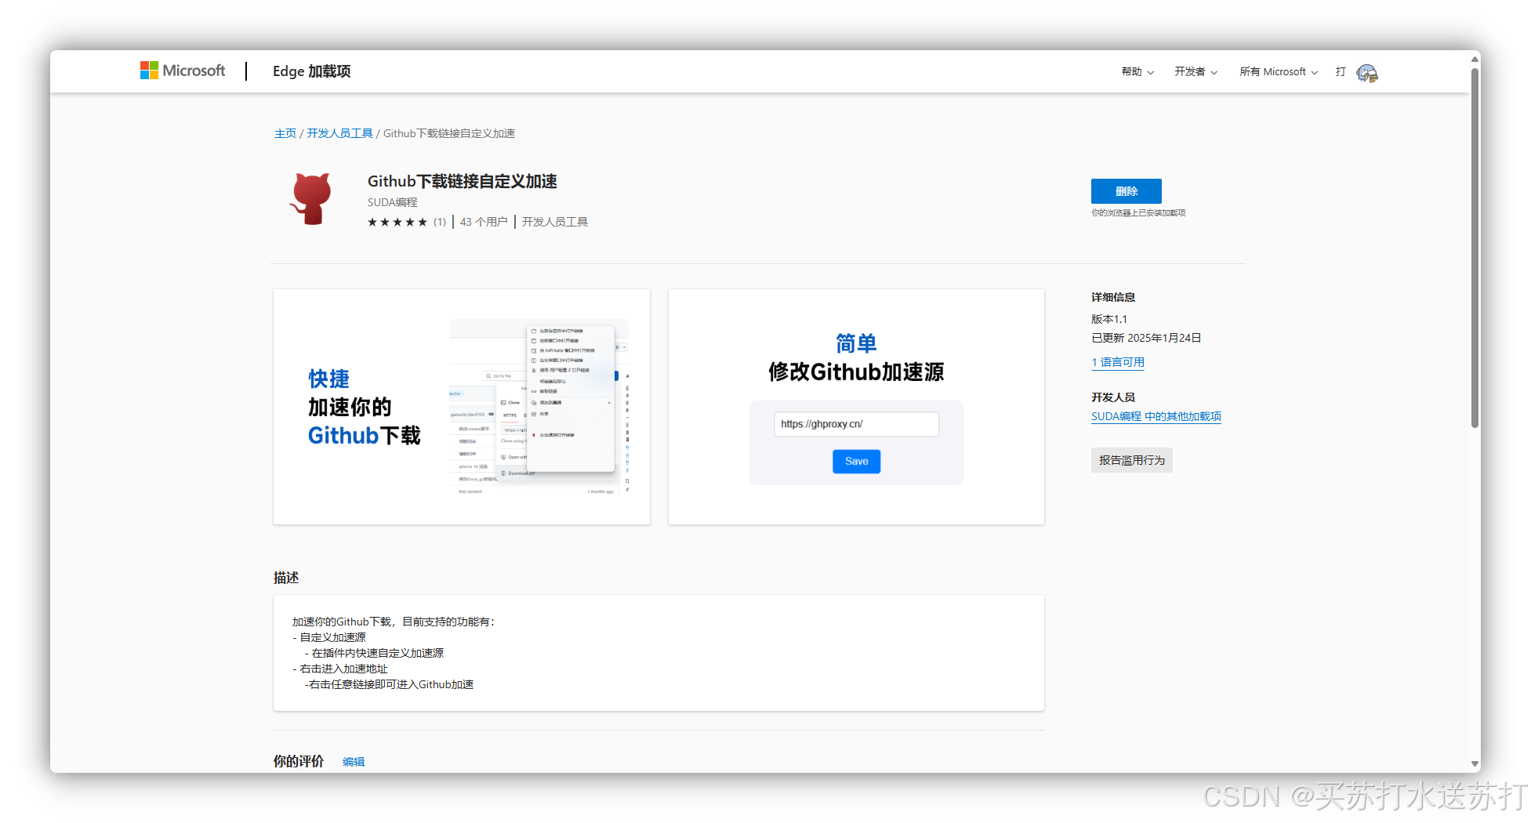Click the 删除 button to remove extension
This screenshot has width=1531, height=823.
1126,191
